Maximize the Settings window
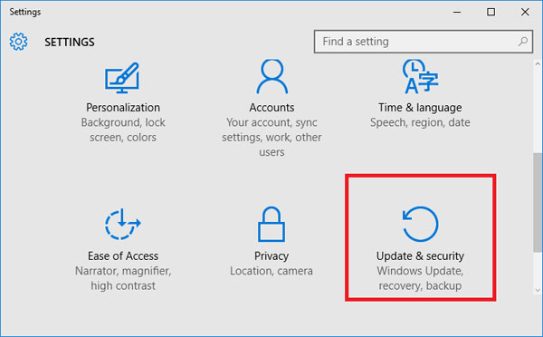 pos(491,12)
